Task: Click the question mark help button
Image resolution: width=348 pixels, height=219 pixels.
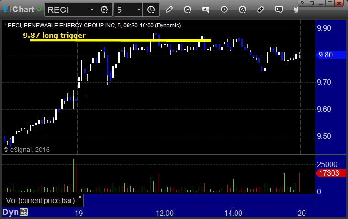Action: [302, 3]
